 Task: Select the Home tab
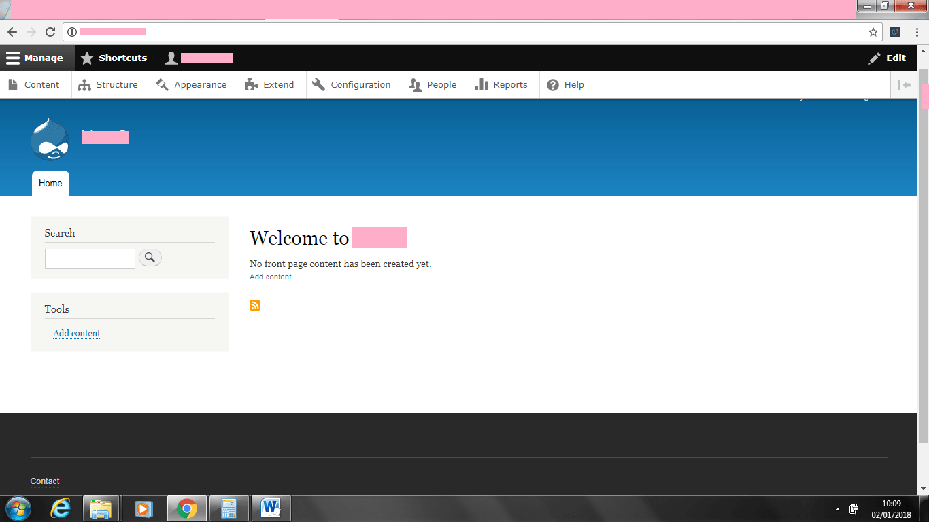[50, 184]
